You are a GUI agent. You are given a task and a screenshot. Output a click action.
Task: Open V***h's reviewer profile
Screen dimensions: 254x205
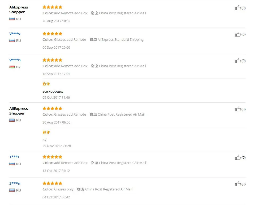tap(15, 60)
